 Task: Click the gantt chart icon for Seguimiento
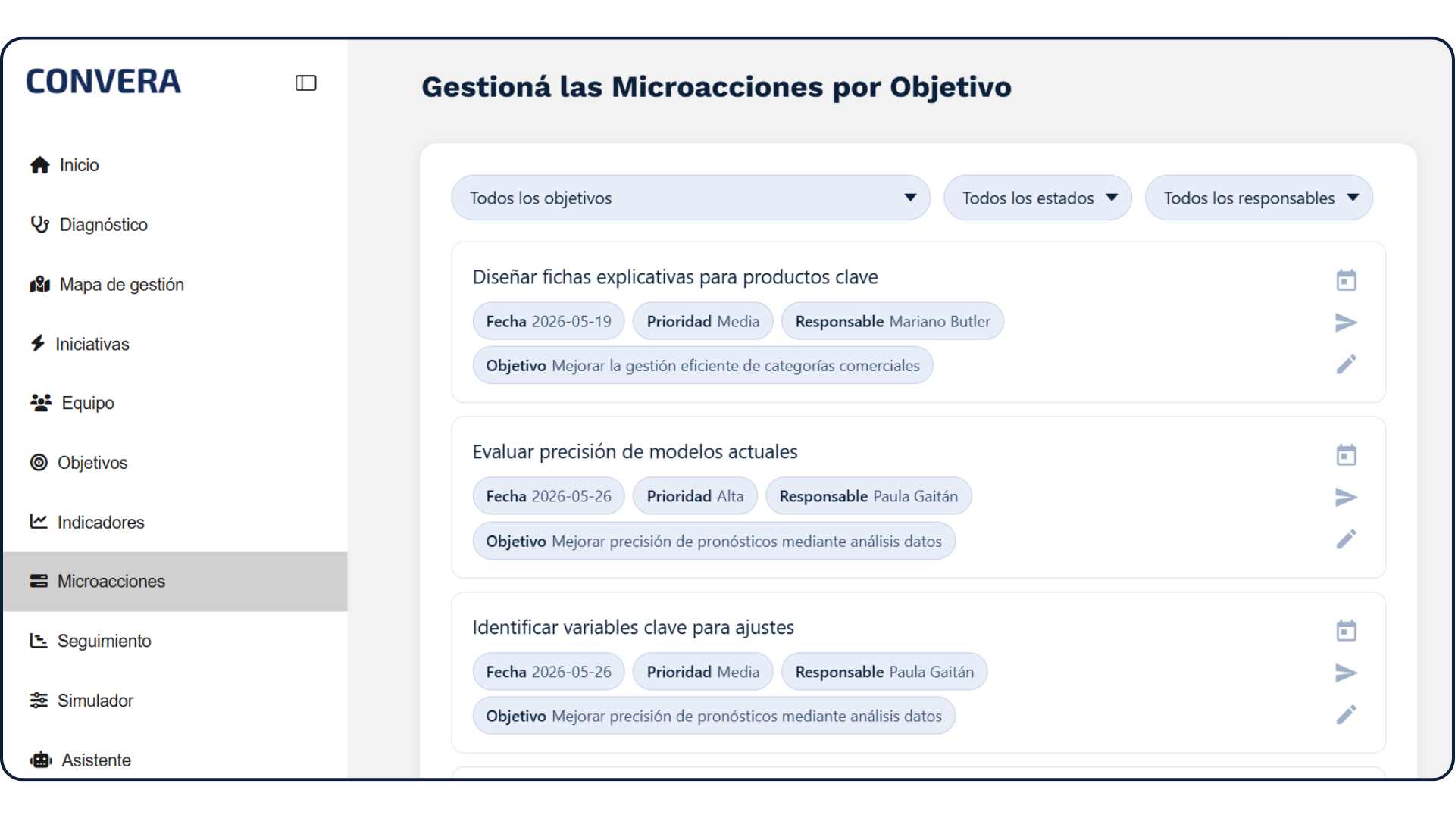point(39,641)
